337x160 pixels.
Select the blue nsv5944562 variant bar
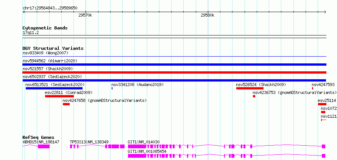click(174, 65)
